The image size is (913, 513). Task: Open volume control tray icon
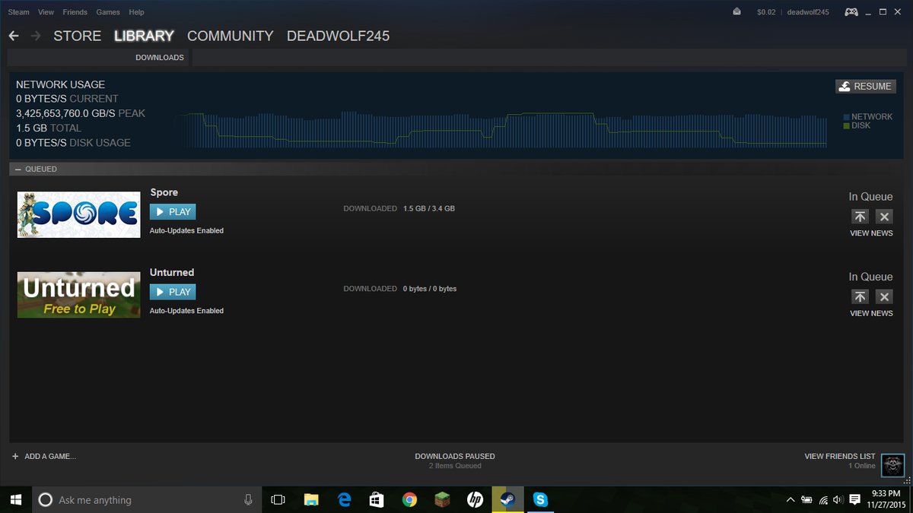click(838, 499)
